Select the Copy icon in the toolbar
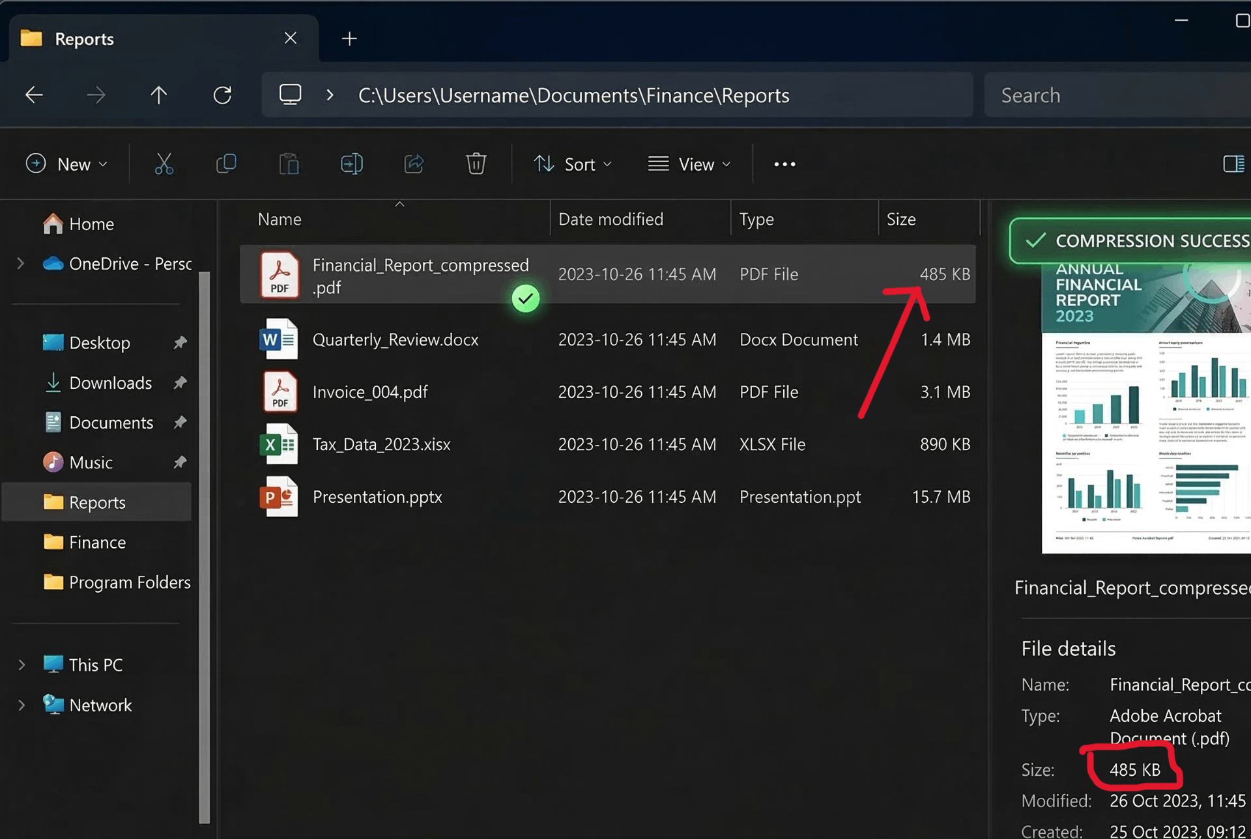Viewport: 1251px width, 839px height. [x=226, y=164]
